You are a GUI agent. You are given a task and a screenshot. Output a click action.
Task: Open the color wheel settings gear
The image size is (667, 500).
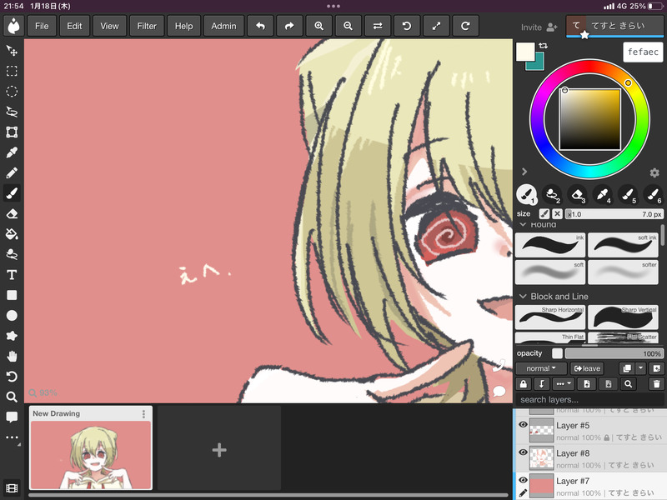point(654,172)
